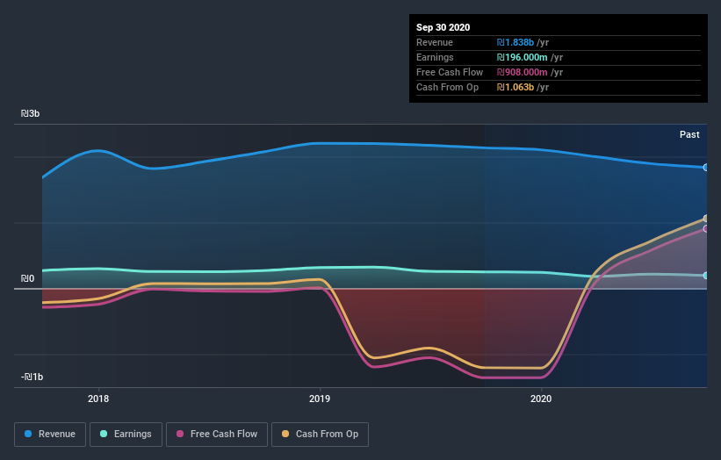Click the ₪3b y-axis label
Screen dimensions: 721x460
pos(31,113)
